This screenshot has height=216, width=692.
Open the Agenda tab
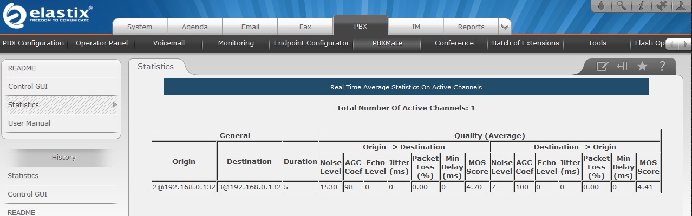tap(194, 27)
